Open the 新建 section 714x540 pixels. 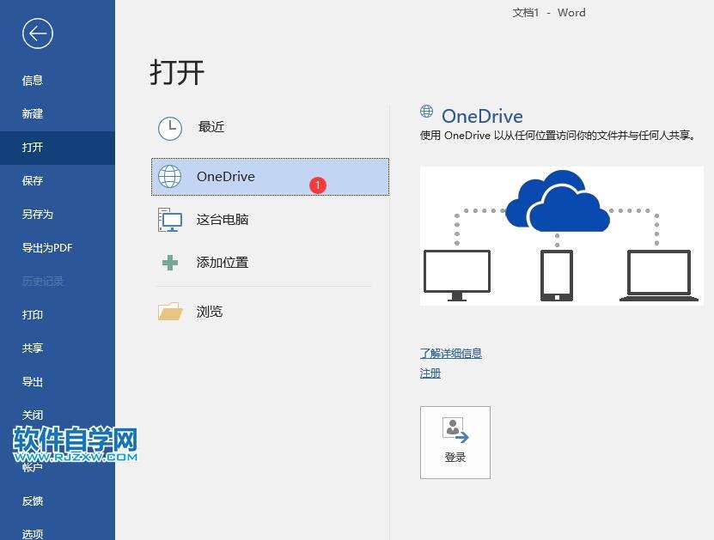point(32,113)
